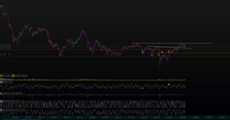Select the warning triangle at mid-2020
The width and height of the screenshot is (230, 120).
pyautogui.click(x=162, y=52)
